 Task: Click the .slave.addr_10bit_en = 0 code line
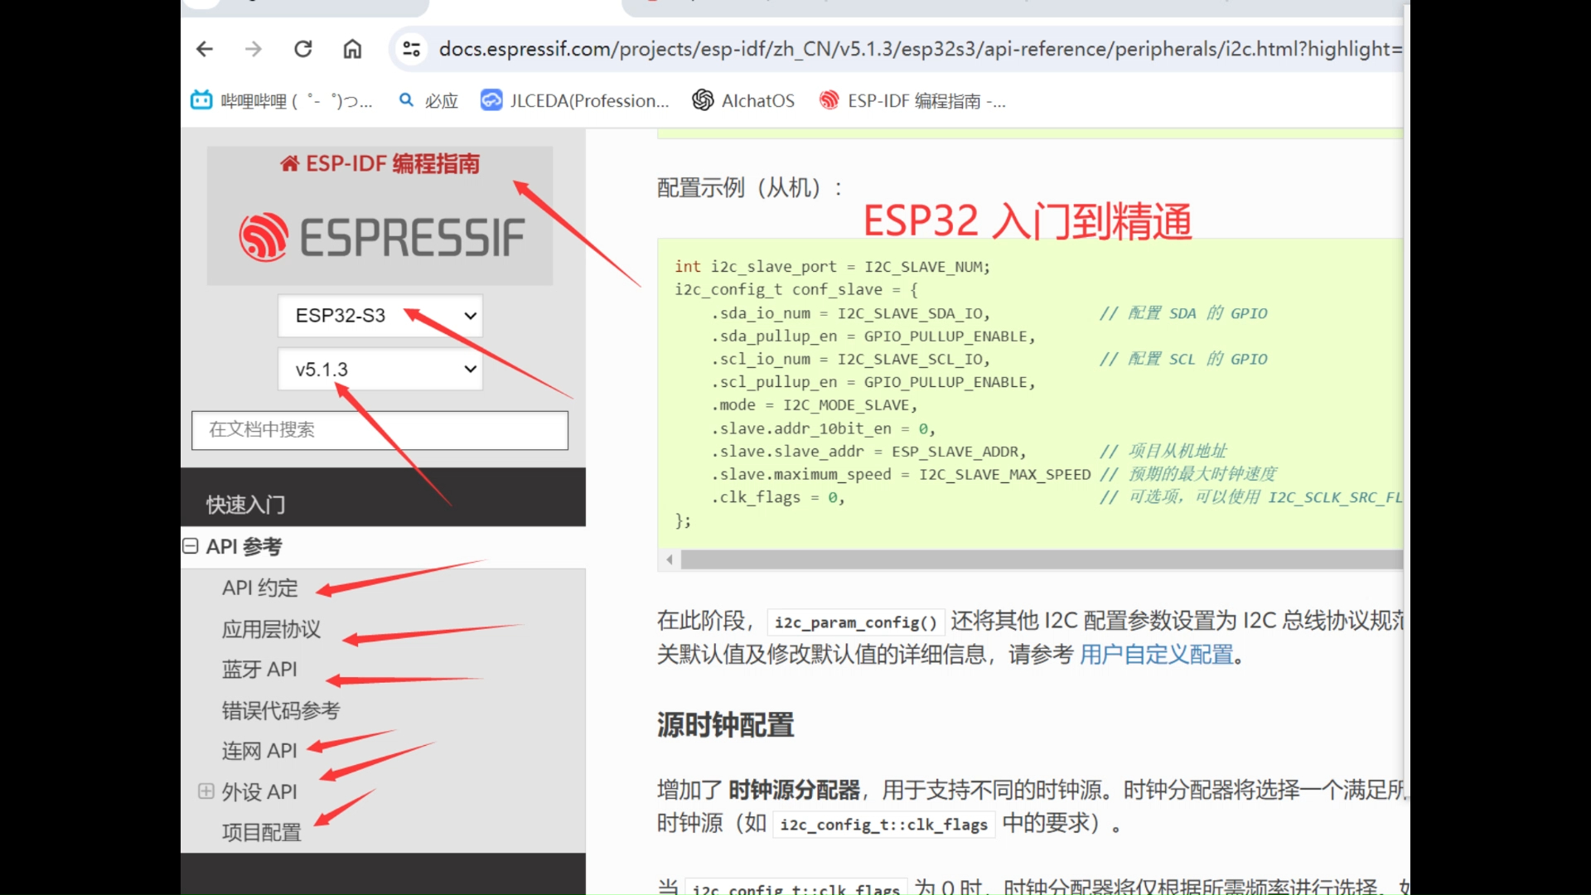(823, 428)
